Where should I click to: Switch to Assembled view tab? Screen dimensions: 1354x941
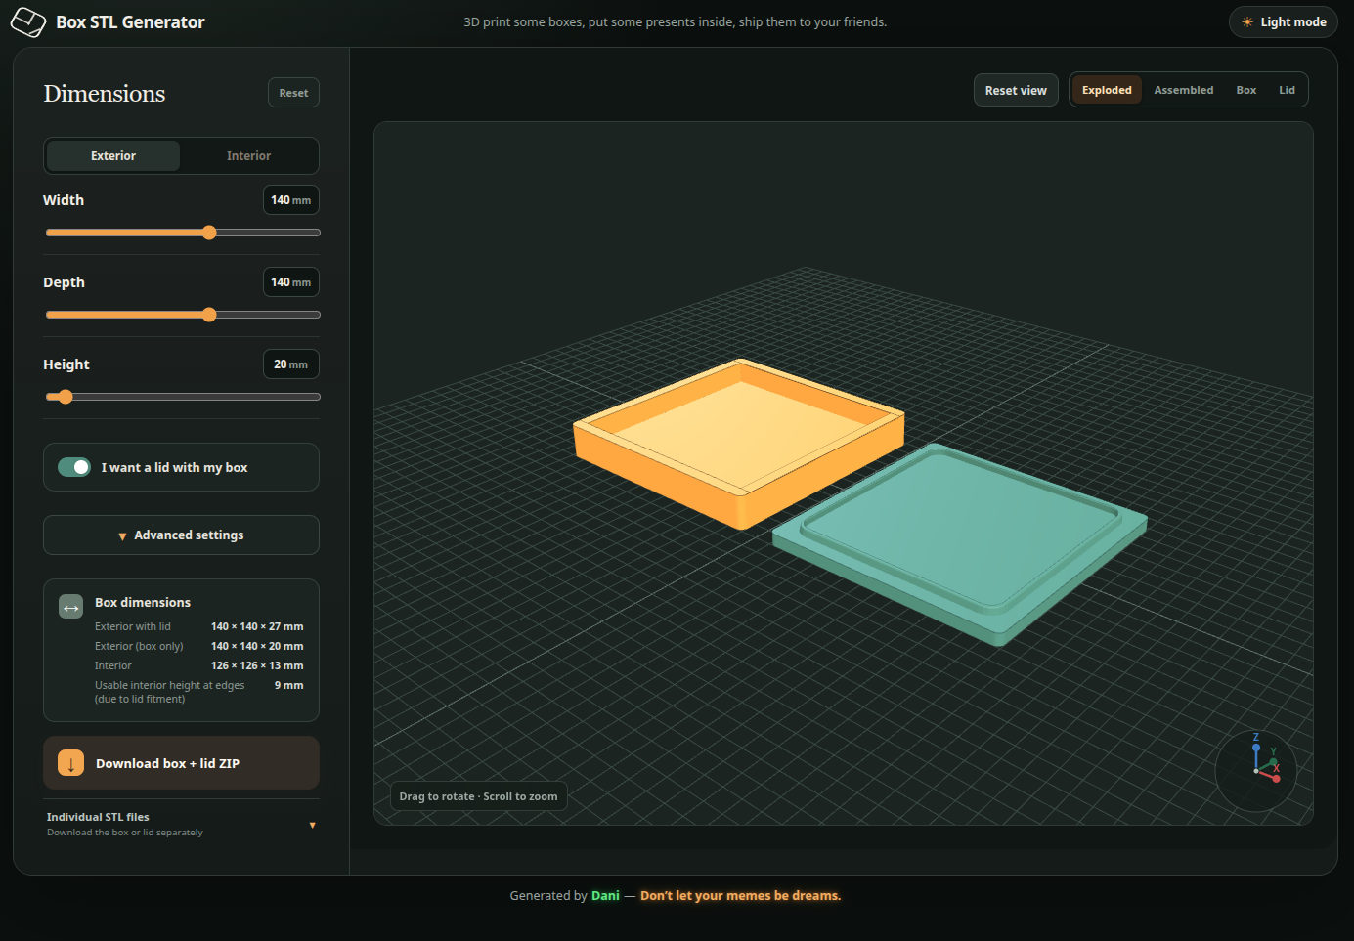tap(1183, 90)
